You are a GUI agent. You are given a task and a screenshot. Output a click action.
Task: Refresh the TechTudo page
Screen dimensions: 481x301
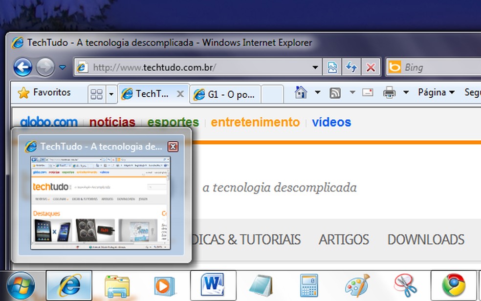click(351, 67)
